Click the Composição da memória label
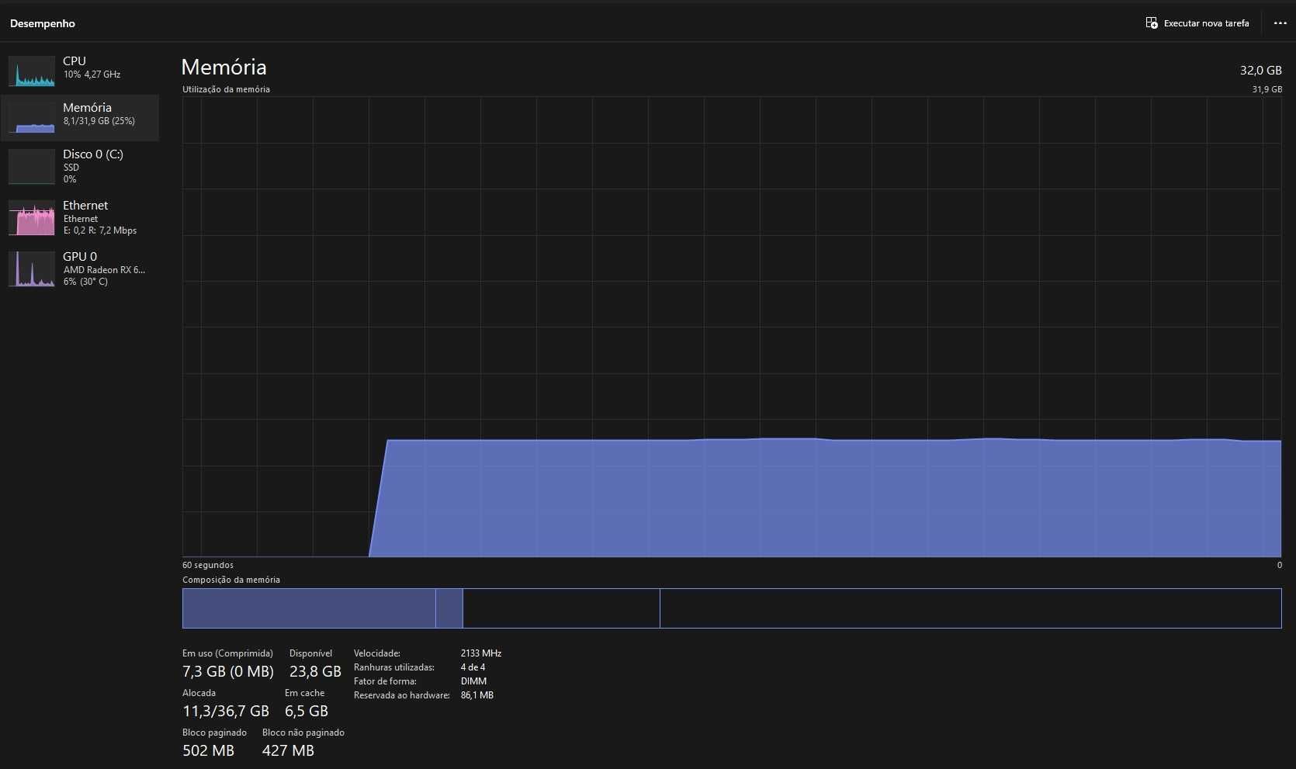The image size is (1296, 769). 231,580
